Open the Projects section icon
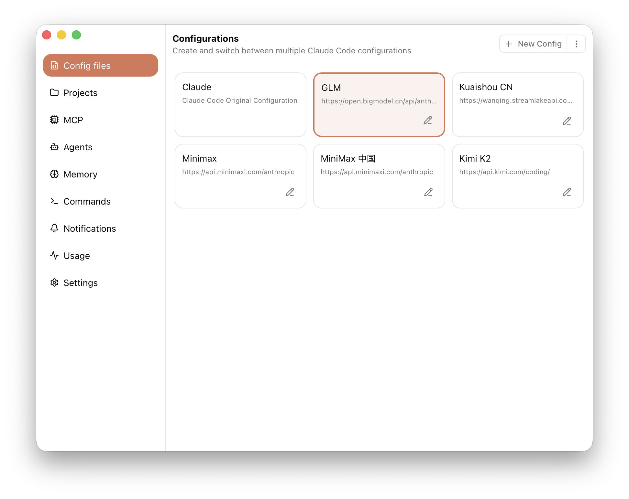 [54, 93]
